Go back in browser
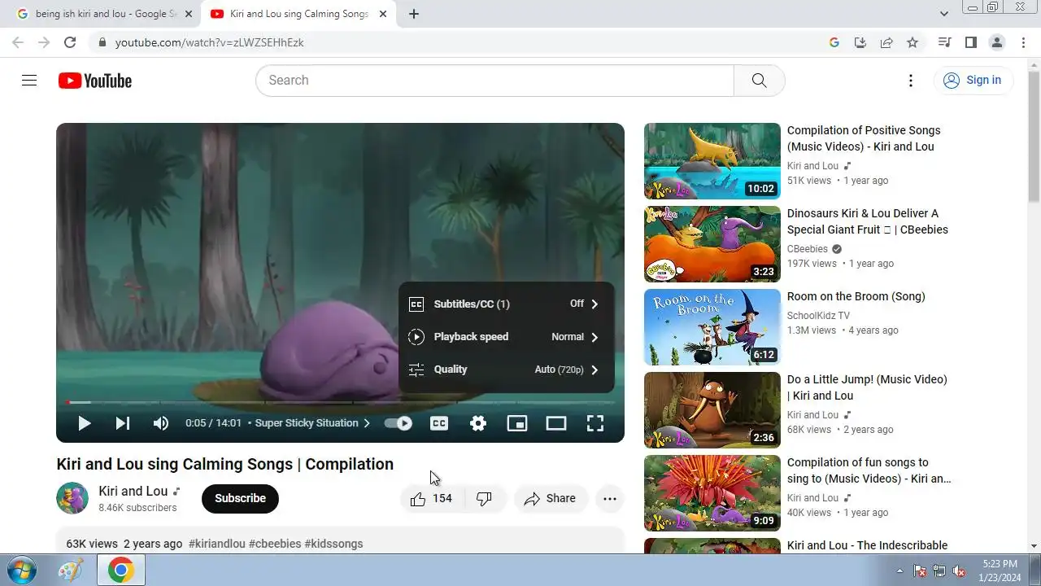Screen dimensions: 1041x586 pyautogui.click(x=18, y=42)
